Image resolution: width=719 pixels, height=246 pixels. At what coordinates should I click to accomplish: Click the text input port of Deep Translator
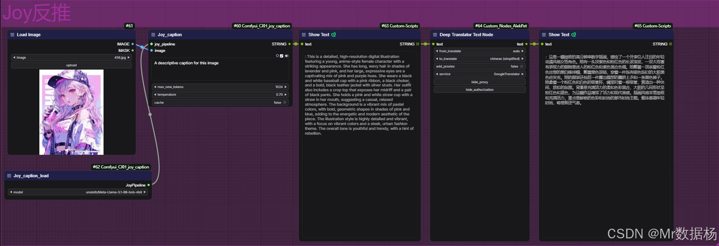click(x=433, y=44)
